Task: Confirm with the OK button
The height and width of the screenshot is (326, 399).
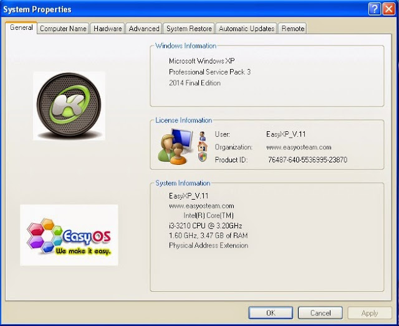Action: [x=271, y=313]
